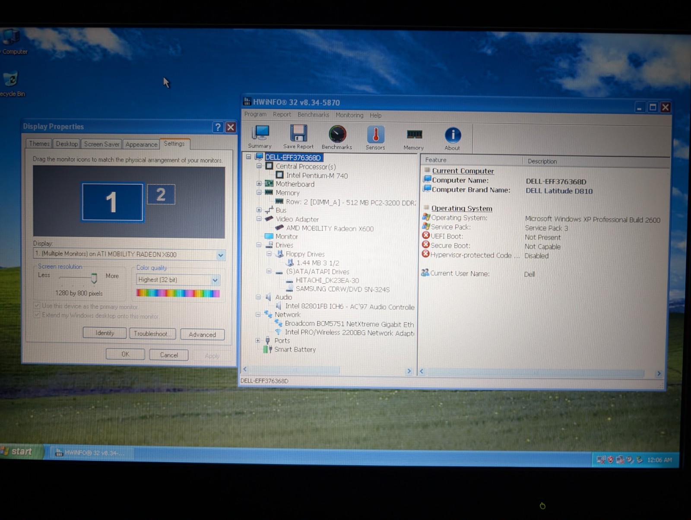Screen dimensions: 691x520
Task: Collapse the Central Processor(s) node
Action: coord(259,166)
